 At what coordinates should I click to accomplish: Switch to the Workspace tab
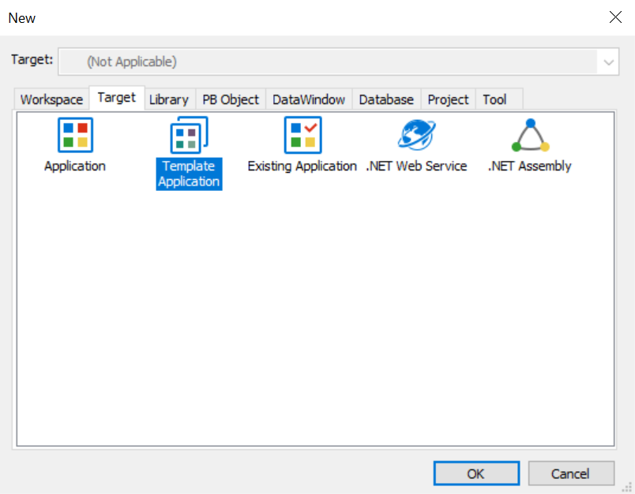pyautogui.click(x=52, y=99)
